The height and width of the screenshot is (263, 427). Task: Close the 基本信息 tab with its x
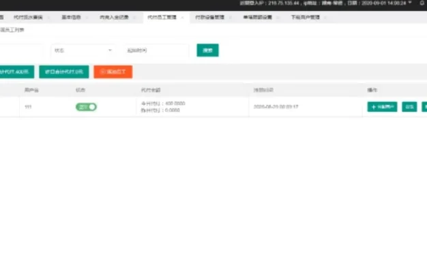pyautogui.click(x=87, y=18)
